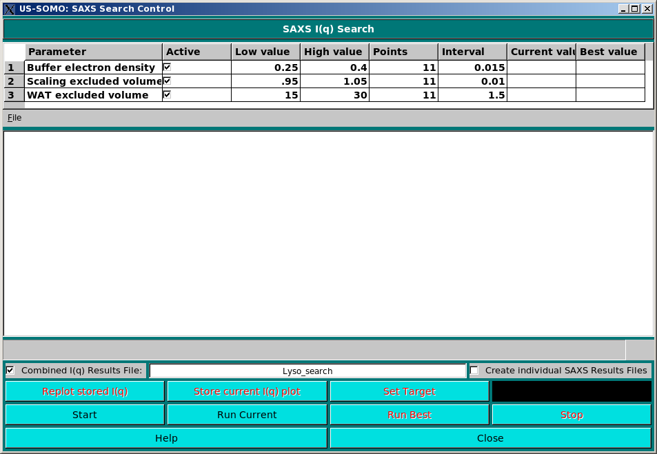Enable Create individual SAXS Results Files
This screenshot has width=657, height=454.
click(x=474, y=370)
